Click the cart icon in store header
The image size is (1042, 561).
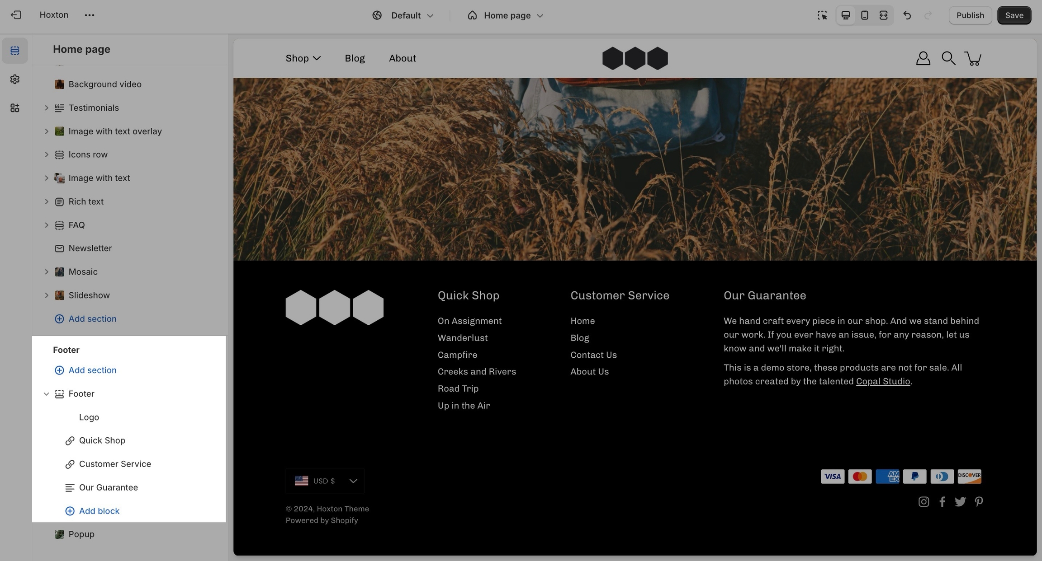(x=973, y=58)
